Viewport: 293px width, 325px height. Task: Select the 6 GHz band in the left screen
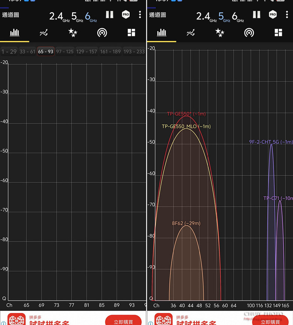coord(91,17)
